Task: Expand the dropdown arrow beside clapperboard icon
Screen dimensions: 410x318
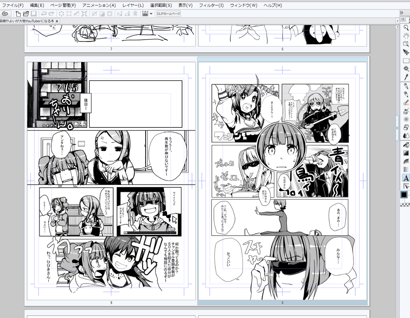Action: click(x=151, y=14)
